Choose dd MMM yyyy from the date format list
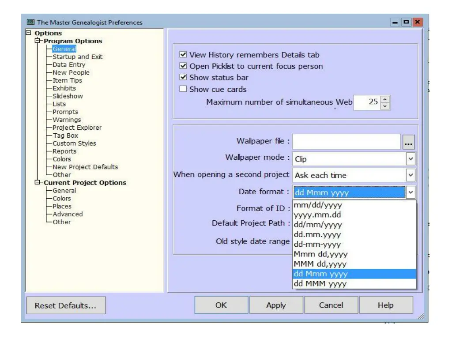The height and width of the screenshot is (339, 452). (354, 283)
